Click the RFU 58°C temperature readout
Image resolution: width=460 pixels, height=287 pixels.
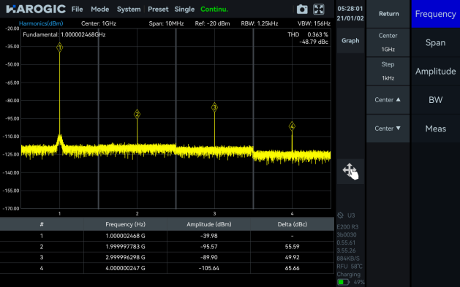tap(350, 267)
